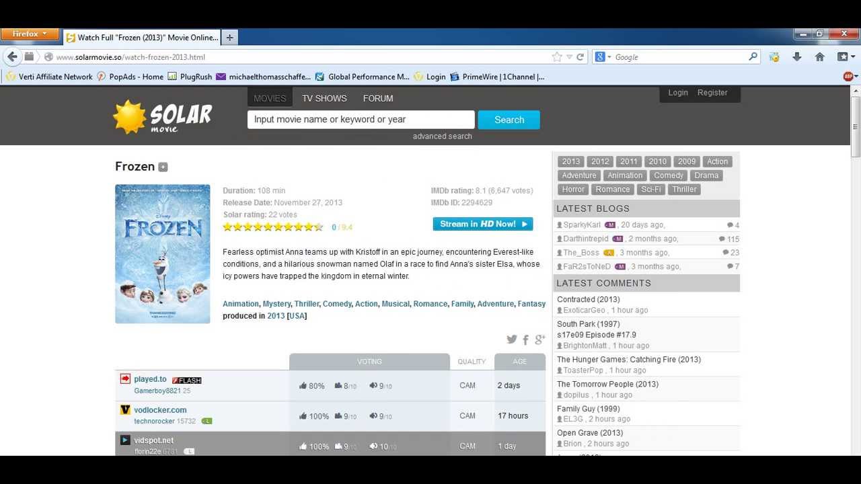This screenshot has width=861, height=484.
Task: Open the PrimeWire 1Channel bookmark
Action: coord(497,77)
